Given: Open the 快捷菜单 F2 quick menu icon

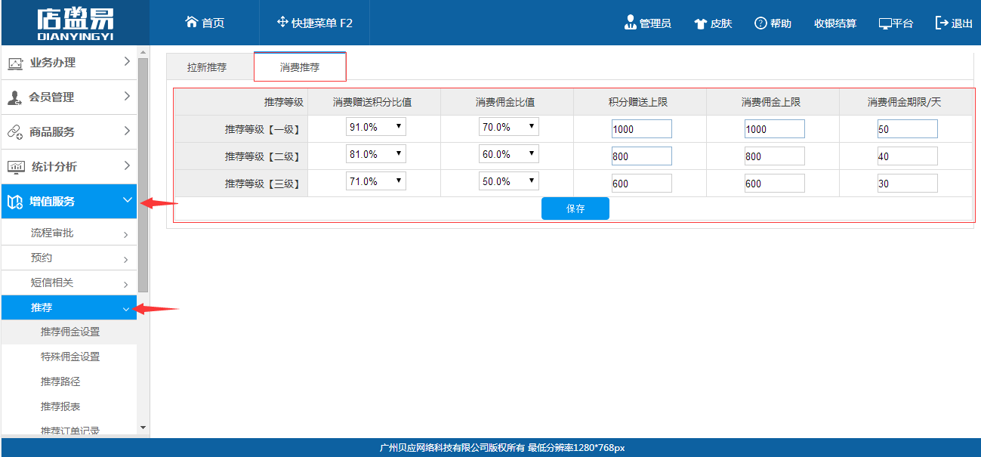Looking at the screenshot, I should coord(282,23).
